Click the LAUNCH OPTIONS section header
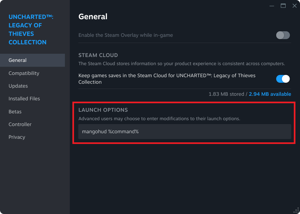 point(103,110)
